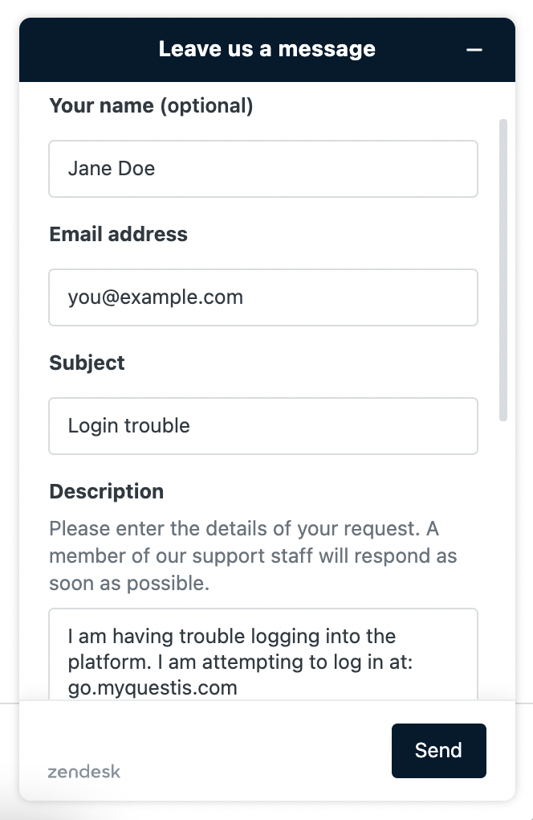Click into the Email address field
The height and width of the screenshot is (820, 533).
tap(263, 297)
